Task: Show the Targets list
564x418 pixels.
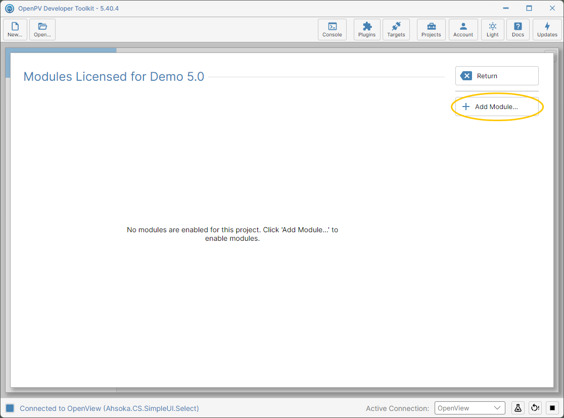Action: [396, 29]
